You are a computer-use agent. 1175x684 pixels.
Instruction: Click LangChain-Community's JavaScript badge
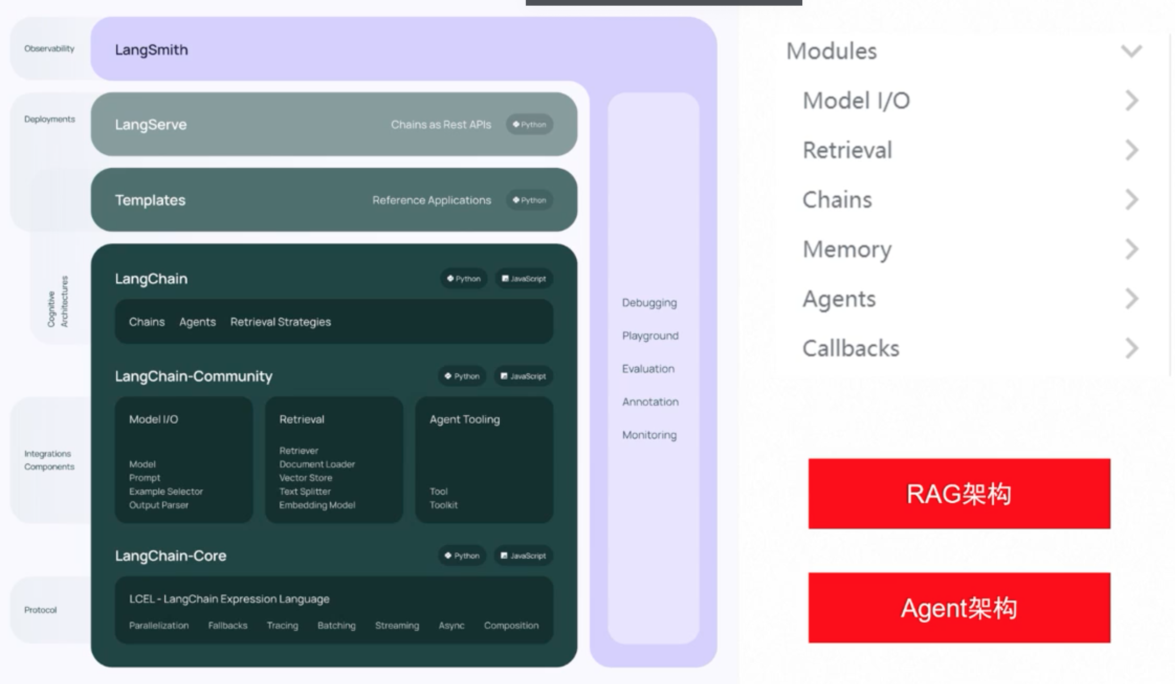tap(523, 377)
